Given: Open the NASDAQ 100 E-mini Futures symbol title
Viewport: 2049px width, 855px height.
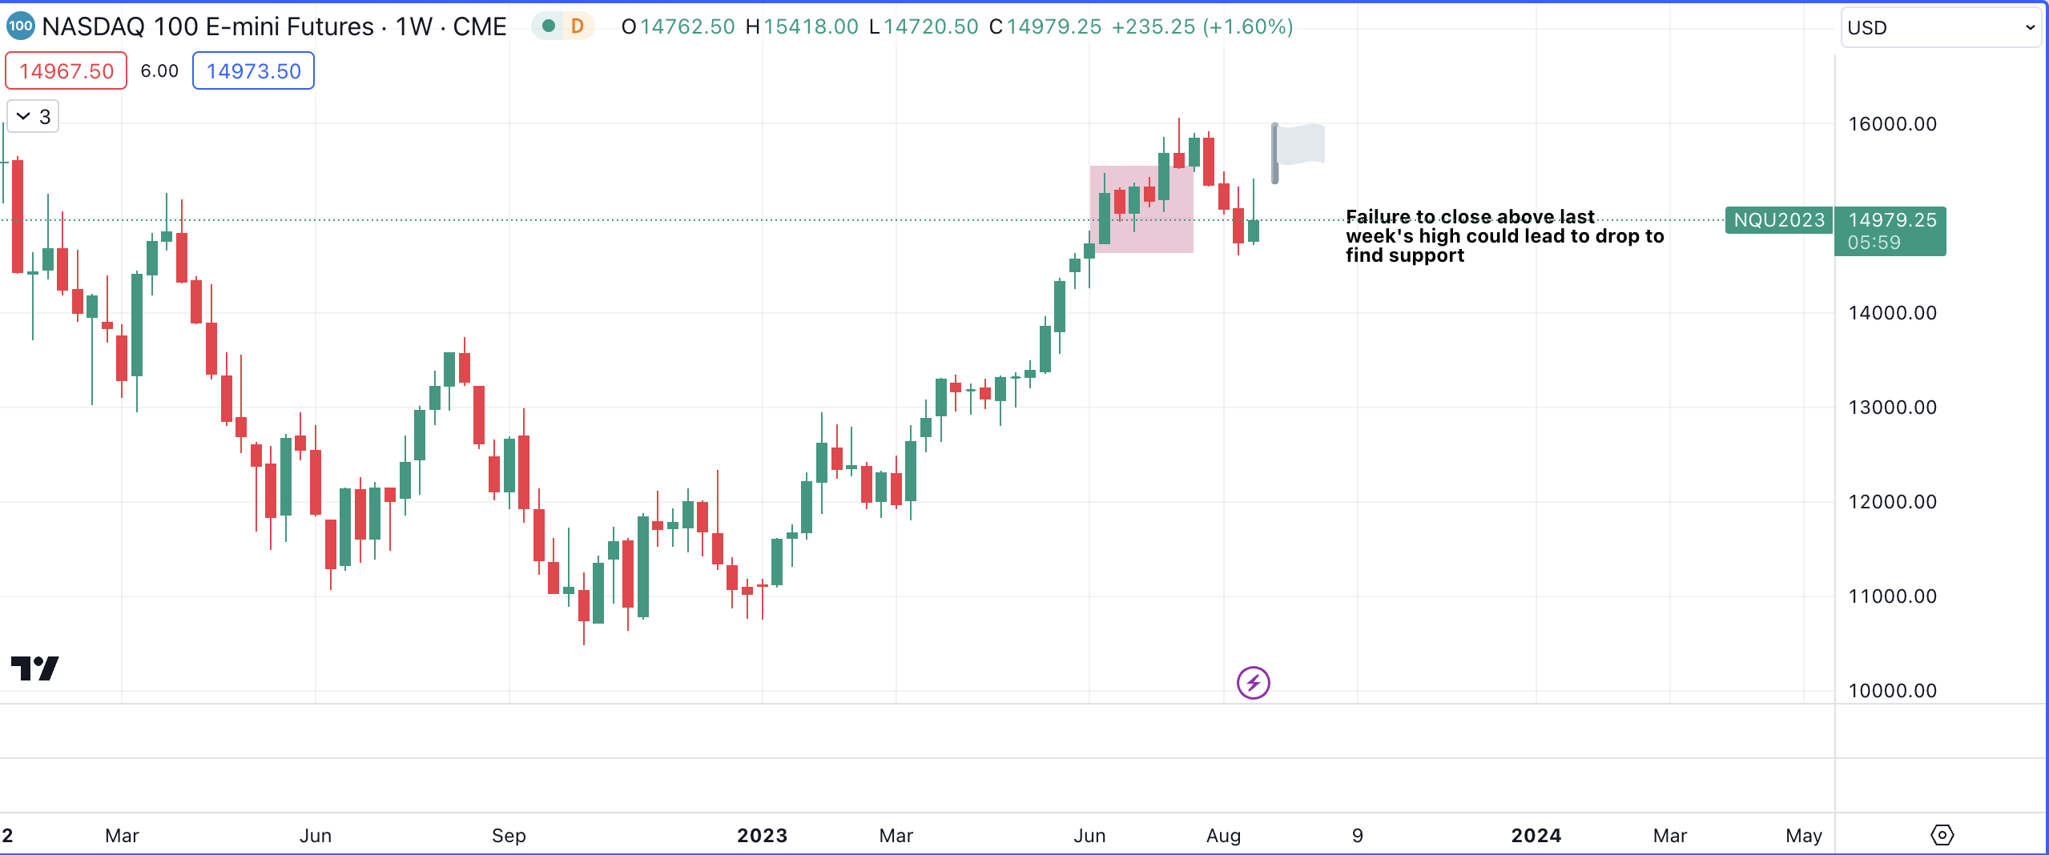Looking at the screenshot, I should pyautogui.click(x=274, y=26).
